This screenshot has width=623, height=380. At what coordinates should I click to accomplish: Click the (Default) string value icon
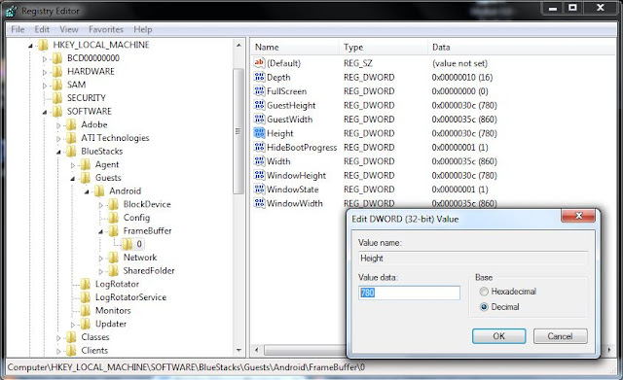(x=259, y=62)
